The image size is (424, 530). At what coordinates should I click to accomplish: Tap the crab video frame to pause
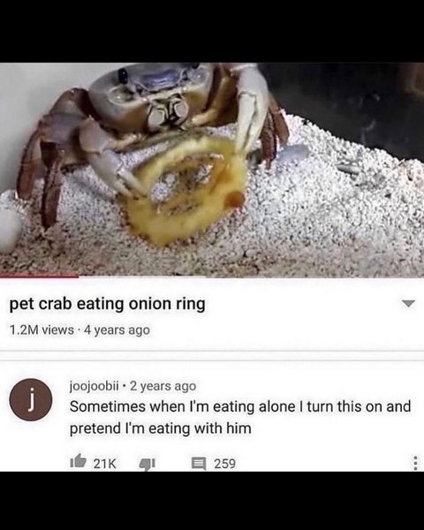[x=212, y=170]
